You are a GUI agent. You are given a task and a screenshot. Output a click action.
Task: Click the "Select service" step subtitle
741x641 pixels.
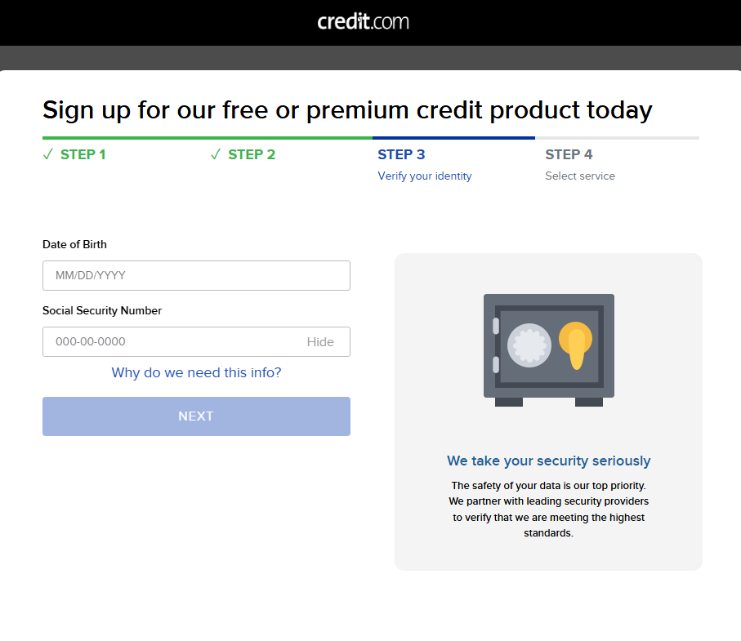tap(580, 176)
